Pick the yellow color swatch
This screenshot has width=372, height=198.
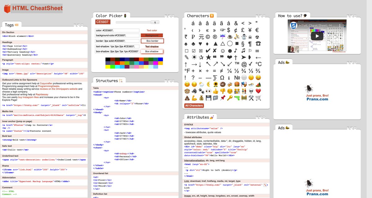108,67
